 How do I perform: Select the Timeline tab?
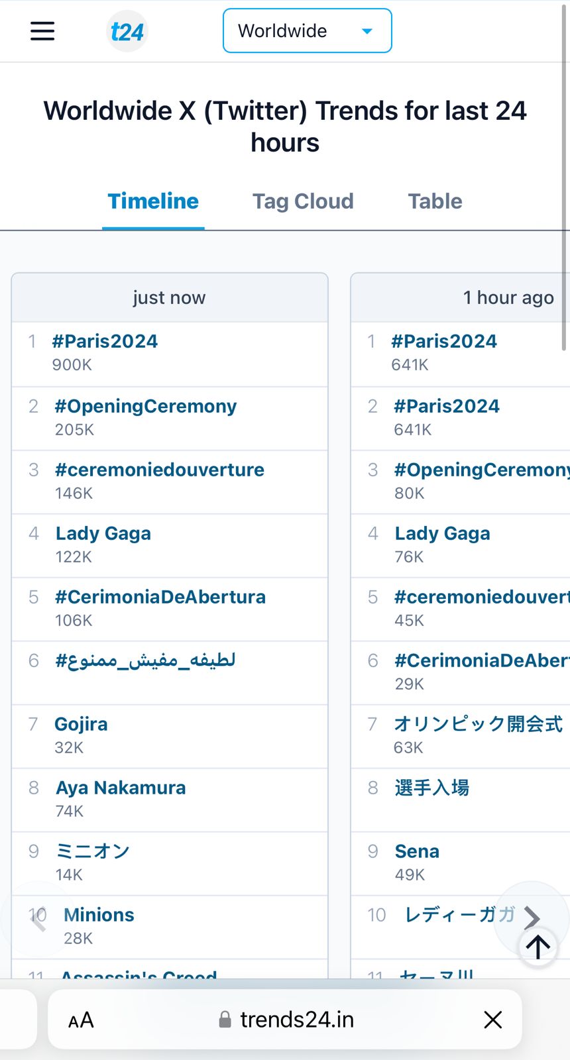point(153,201)
